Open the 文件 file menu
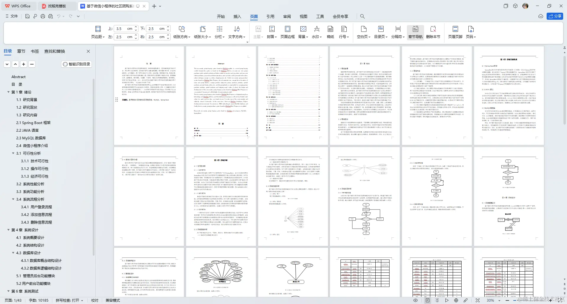This screenshot has height=304, width=567. pyautogui.click(x=12, y=16)
